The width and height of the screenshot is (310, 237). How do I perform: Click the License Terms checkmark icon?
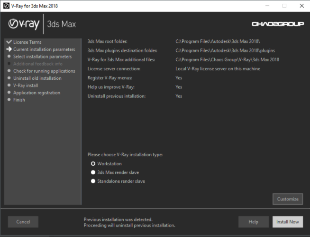tap(9, 42)
